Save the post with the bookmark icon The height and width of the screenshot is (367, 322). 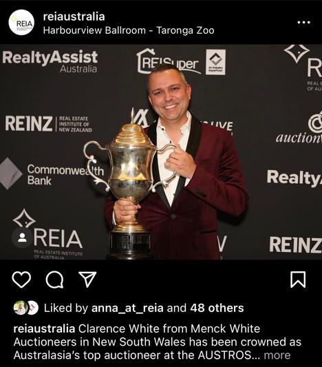click(x=298, y=280)
